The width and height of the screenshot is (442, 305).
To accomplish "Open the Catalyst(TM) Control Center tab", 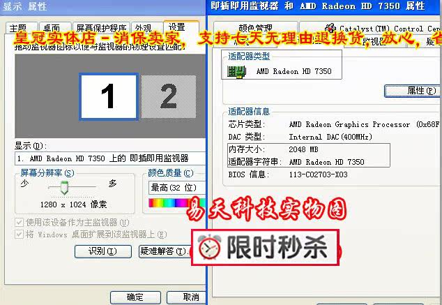I will click(369, 28).
